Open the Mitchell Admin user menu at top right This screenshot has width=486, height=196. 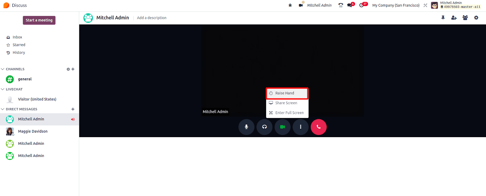click(x=456, y=5)
